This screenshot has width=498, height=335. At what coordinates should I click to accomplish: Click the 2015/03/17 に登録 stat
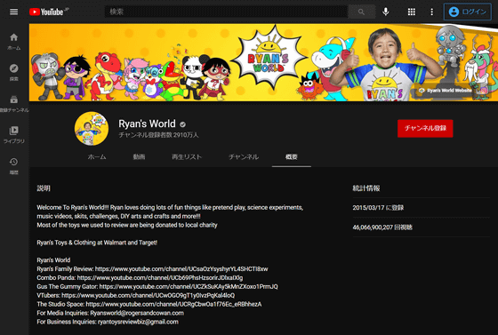pos(378,208)
